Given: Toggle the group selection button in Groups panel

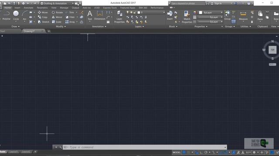Looking at the screenshot, I should point(234,22).
